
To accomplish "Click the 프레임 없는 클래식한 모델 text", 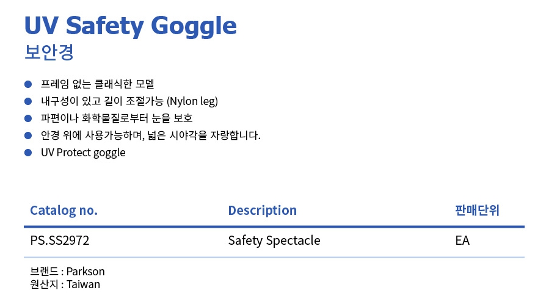I will tap(97, 83).
